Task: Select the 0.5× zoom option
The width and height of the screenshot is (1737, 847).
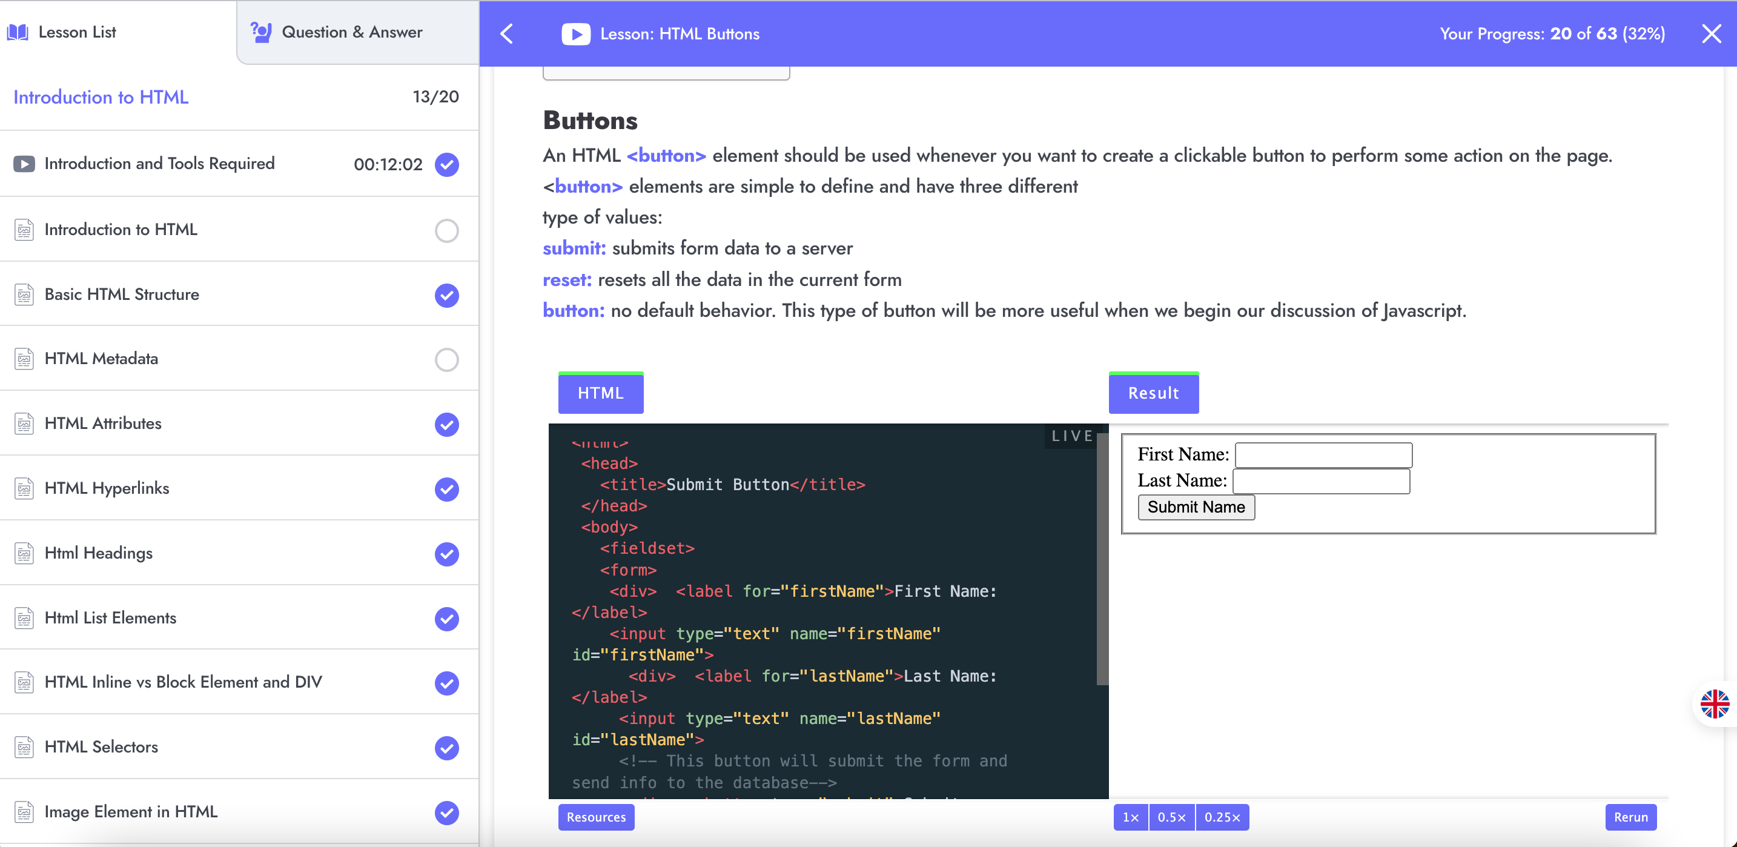Action: 1171,817
